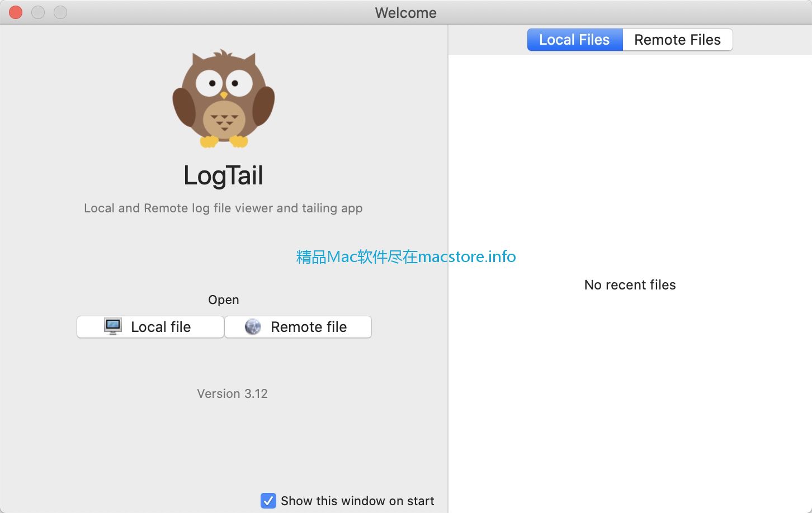Click the Version 3.12 label
Viewport: 812px width, 513px height.
232,393
